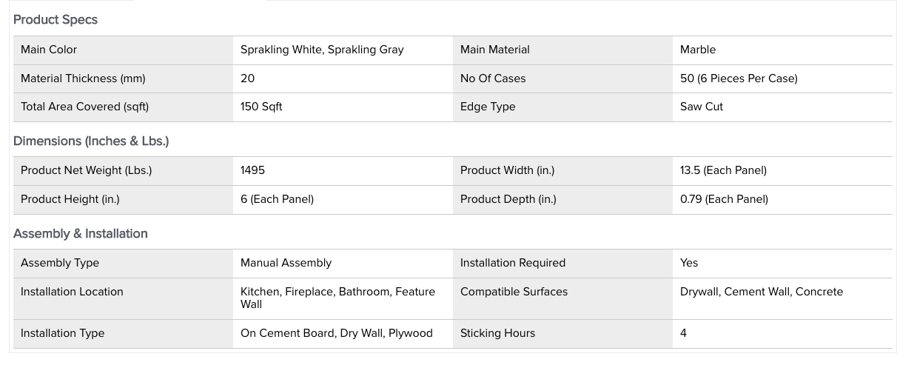Click the Dimensions (Inches & Lbs.) heading
Viewport: 917px width, 365px height.
click(x=91, y=141)
